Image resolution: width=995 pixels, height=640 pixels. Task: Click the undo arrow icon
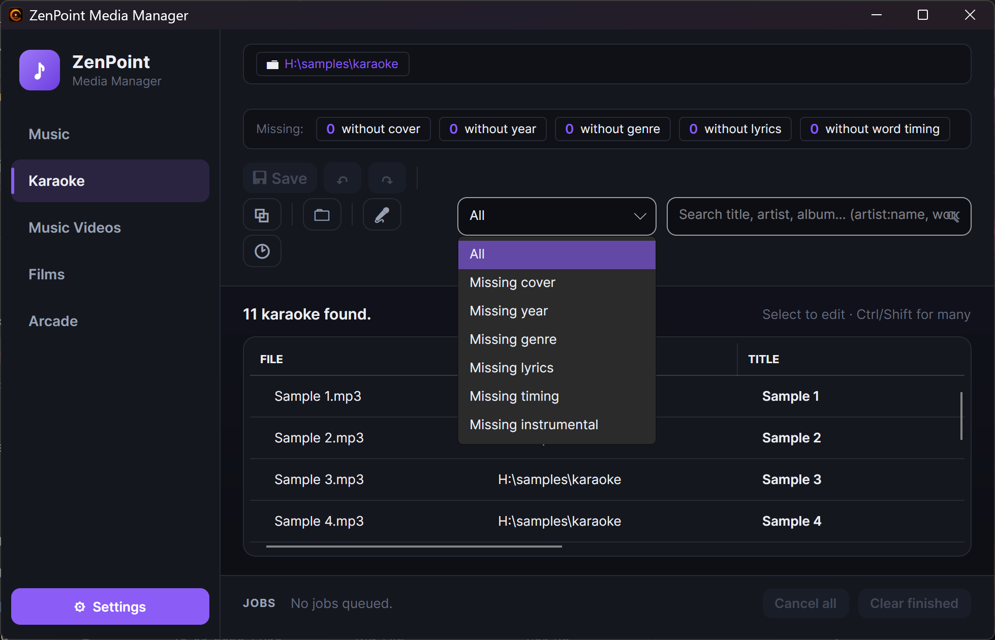tap(343, 179)
